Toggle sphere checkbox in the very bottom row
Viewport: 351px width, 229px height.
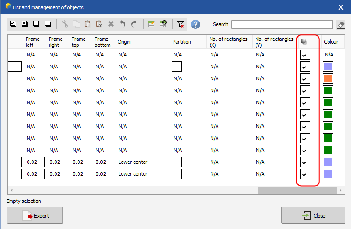point(305,174)
